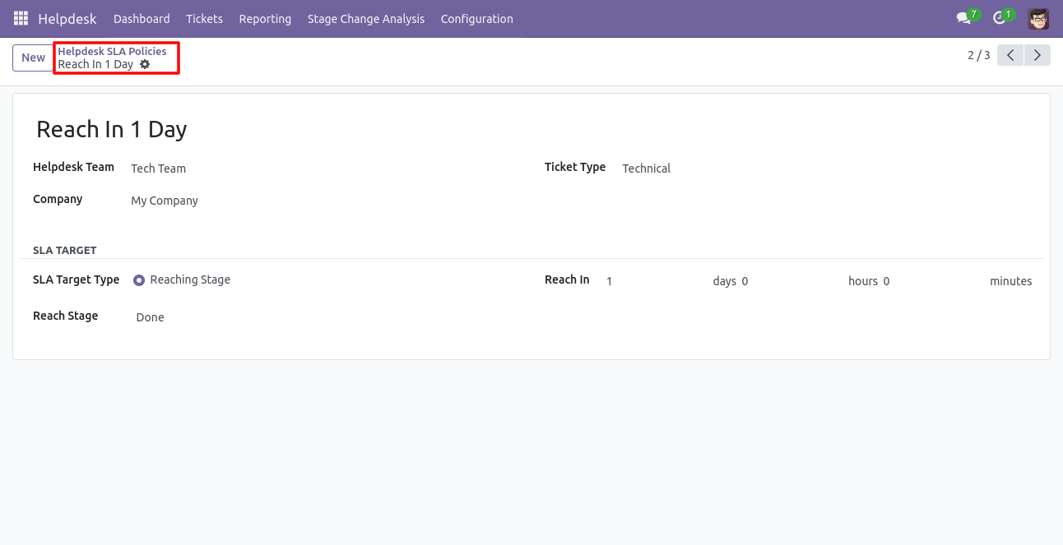The width and height of the screenshot is (1063, 545).
Task: Click the Reach Stage label
Action: 65,316
